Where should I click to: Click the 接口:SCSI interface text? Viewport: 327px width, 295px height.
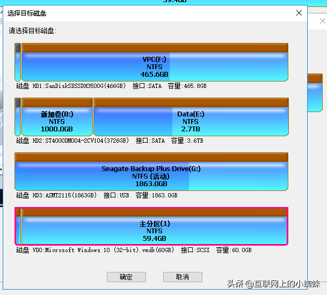click(195, 250)
